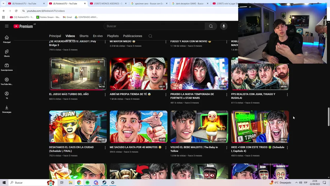
Task: Play the ABRÍ MI PROPIA TIENDA DE TÉ thumbnail
Action: pos(138,74)
